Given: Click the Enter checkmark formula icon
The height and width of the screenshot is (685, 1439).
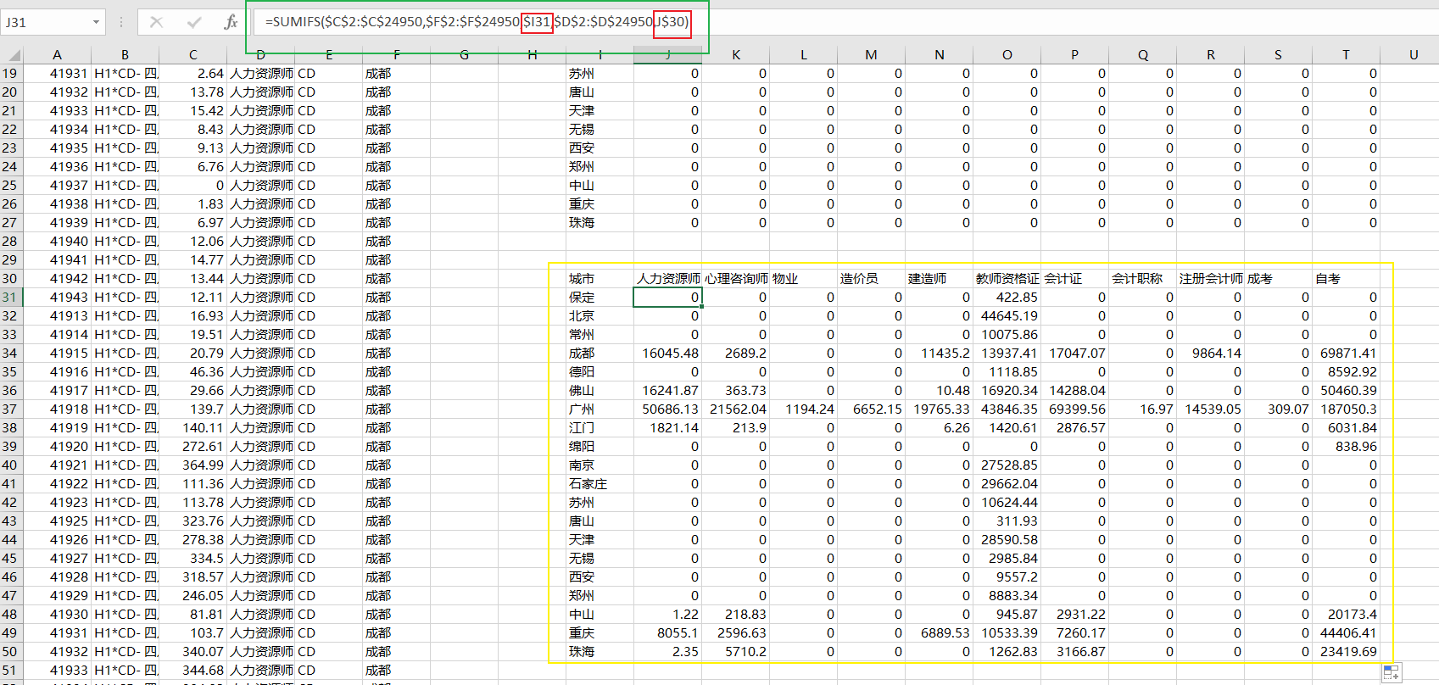Looking at the screenshot, I should [x=194, y=22].
